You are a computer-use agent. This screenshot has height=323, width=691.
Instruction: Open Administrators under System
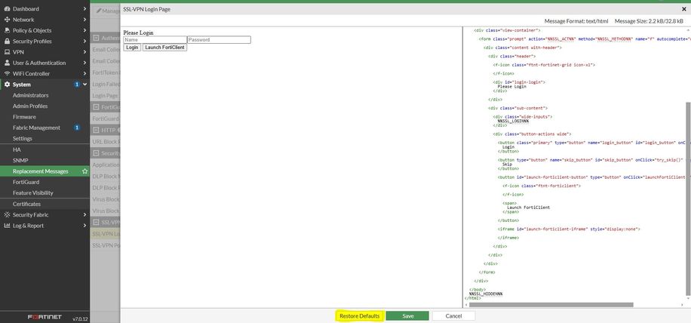[x=30, y=96]
